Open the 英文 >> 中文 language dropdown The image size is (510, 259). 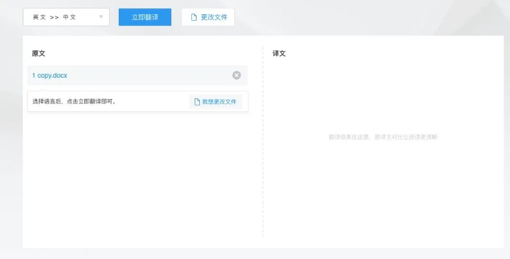66,17
